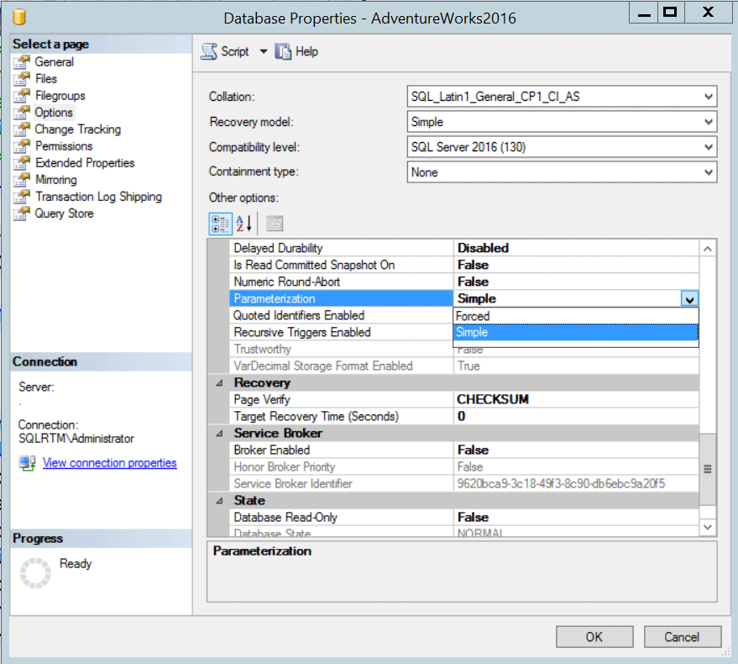Click the Filegroups page icon
Image resolution: width=738 pixels, height=664 pixels.
(22, 96)
